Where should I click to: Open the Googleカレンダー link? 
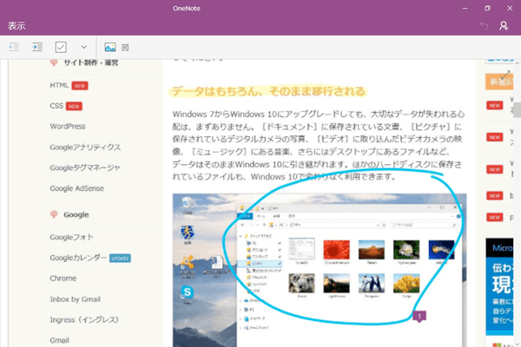pyautogui.click(x=78, y=258)
